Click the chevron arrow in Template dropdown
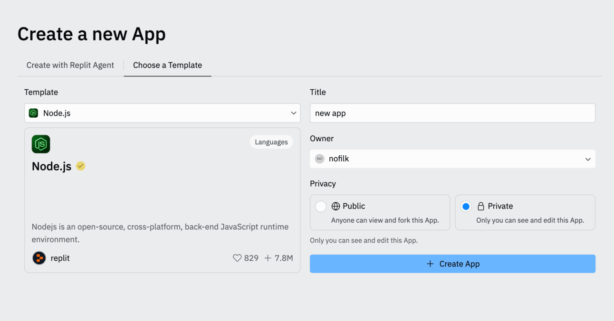The height and width of the screenshot is (321, 614). [x=294, y=113]
